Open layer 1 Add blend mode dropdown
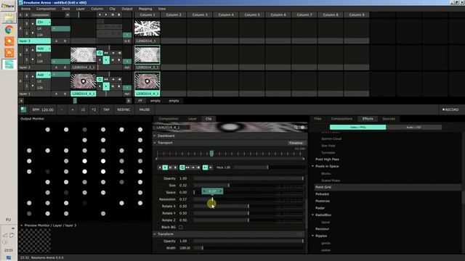 44,75
